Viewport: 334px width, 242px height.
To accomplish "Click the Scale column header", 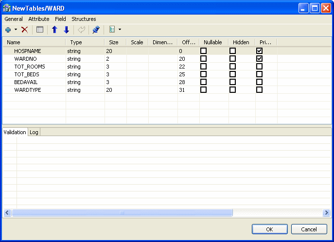I will click(x=138, y=42).
